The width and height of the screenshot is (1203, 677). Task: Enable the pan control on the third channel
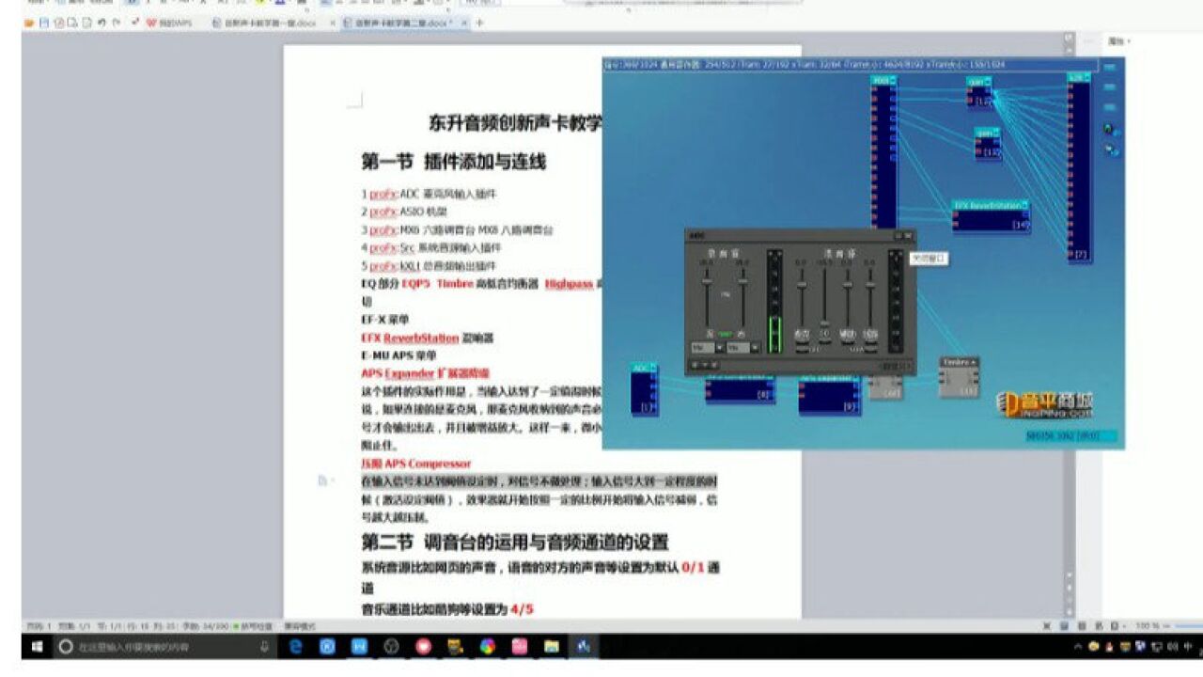(850, 334)
